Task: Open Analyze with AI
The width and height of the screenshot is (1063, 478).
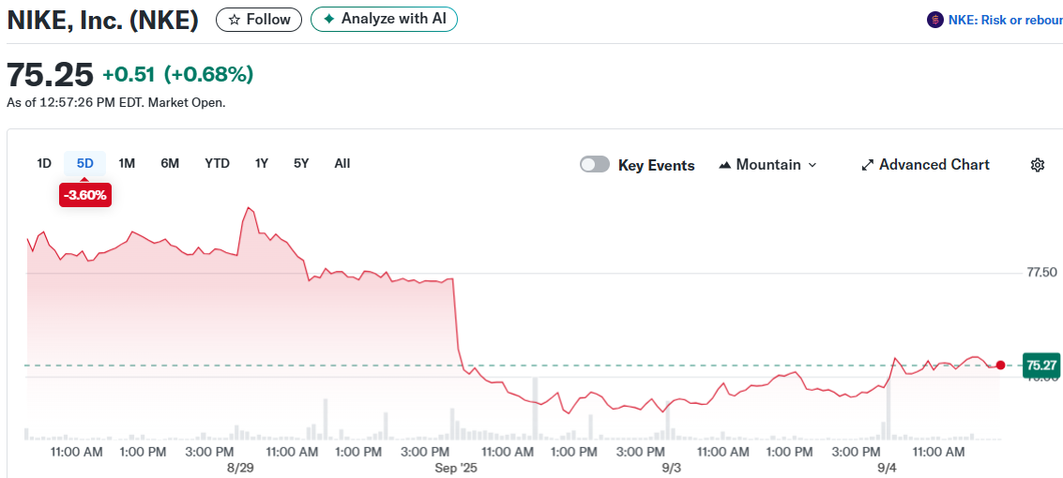Action: [x=384, y=19]
